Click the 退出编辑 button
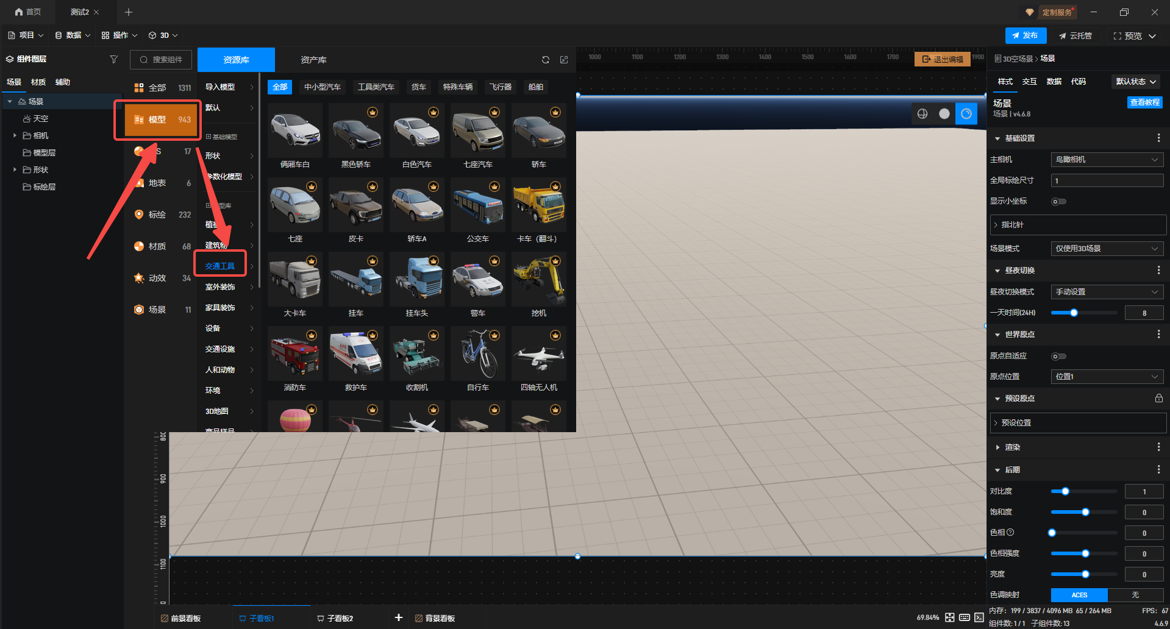Screen dimensions: 1170x629 (x=943, y=59)
